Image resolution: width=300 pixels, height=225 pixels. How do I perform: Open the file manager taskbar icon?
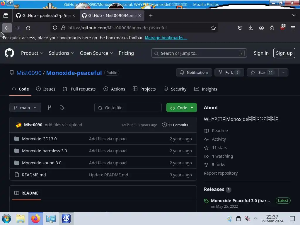(21, 219)
